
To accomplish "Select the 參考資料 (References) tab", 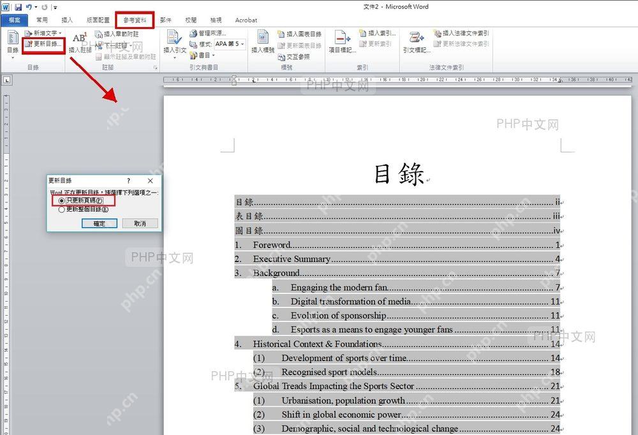I will [135, 20].
